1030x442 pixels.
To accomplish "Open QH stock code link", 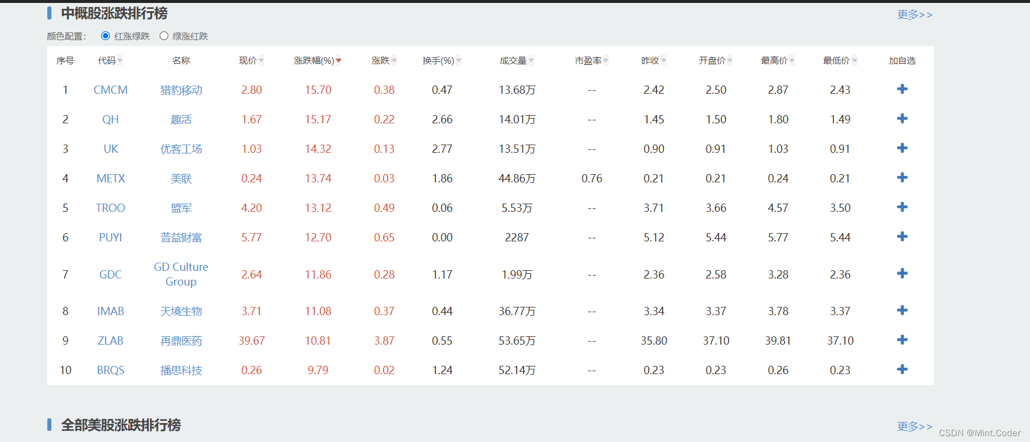I will tap(111, 119).
